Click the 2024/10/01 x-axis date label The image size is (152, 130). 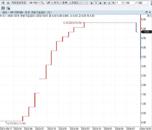(146, 128)
